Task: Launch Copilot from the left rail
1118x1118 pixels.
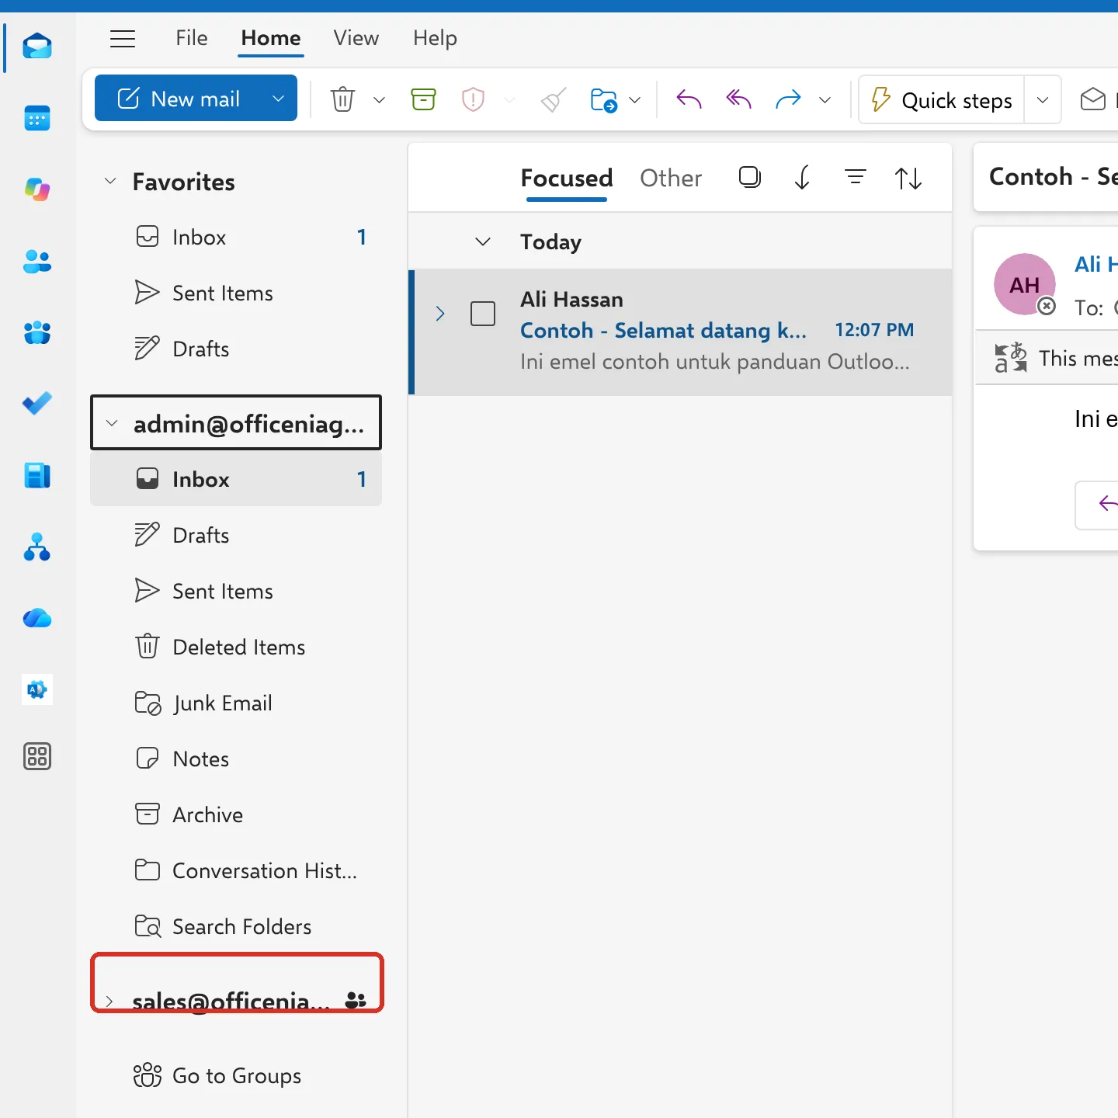Action: (x=37, y=189)
